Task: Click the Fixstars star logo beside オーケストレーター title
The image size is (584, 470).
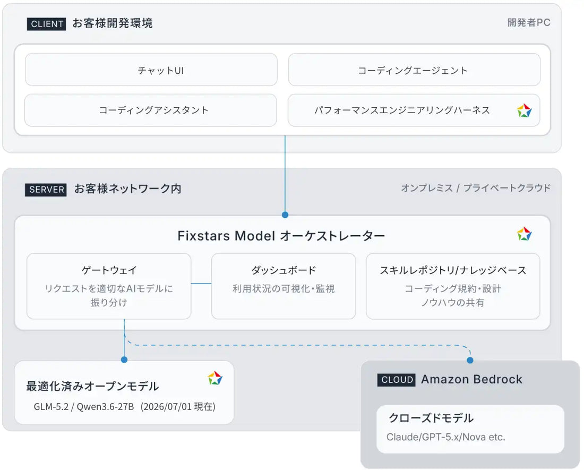Action: 524,234
